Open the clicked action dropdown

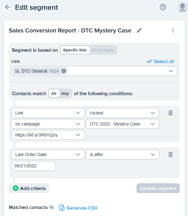(x=123, y=113)
